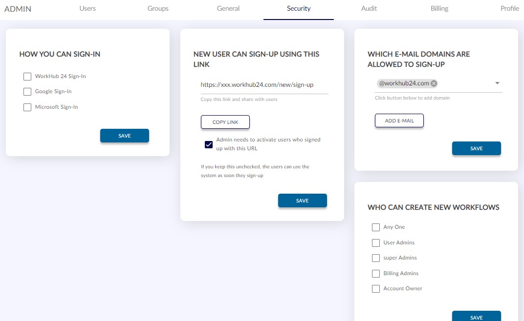Uncheck Admin needs to activate users
The image size is (524, 321).
pyautogui.click(x=209, y=144)
